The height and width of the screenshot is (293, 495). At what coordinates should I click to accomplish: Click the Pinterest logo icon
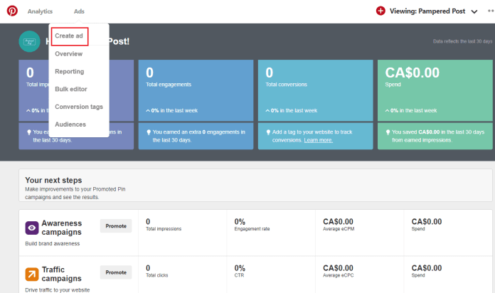coord(12,11)
